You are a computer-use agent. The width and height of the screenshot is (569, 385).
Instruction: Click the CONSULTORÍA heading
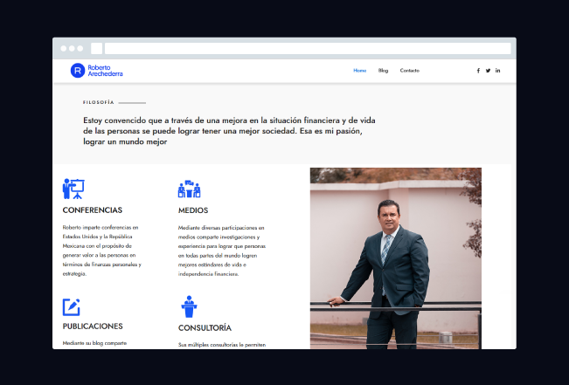click(x=205, y=328)
